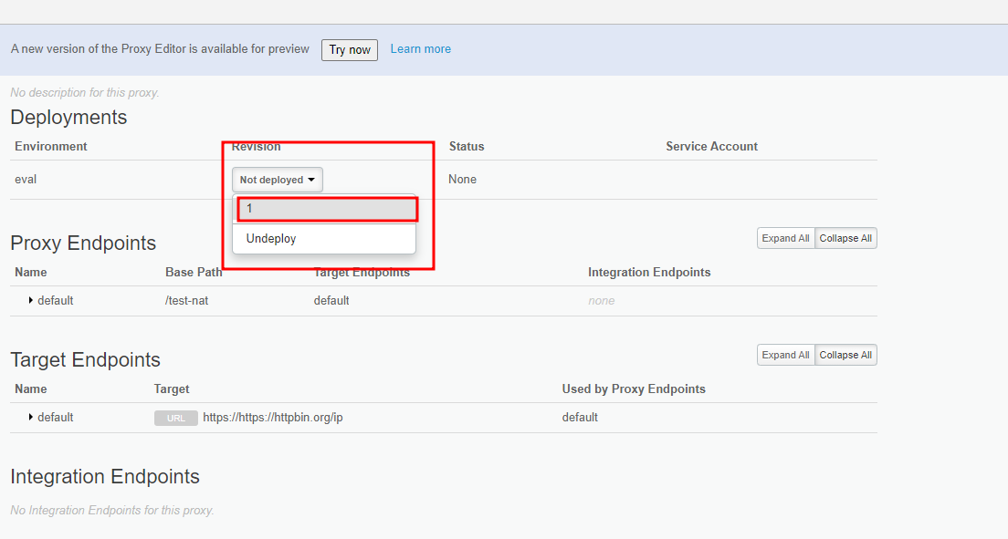This screenshot has width=1008, height=539.
Task: Click the URL badge in Target Endpoints
Action: 175,419
